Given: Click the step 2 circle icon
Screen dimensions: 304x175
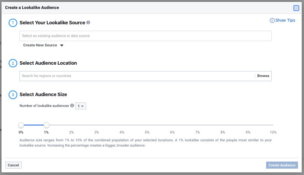Looking at the screenshot, I should 13,64.
